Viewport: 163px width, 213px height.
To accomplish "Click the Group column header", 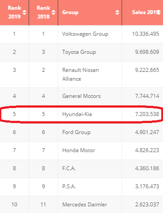I will (90, 12).
